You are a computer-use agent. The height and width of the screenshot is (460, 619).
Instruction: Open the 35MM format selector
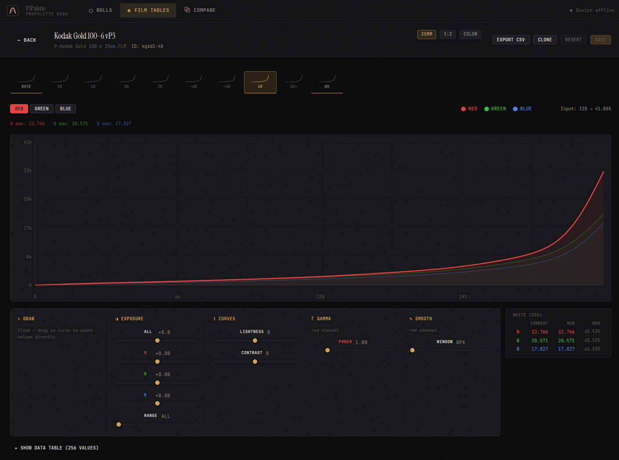click(426, 34)
